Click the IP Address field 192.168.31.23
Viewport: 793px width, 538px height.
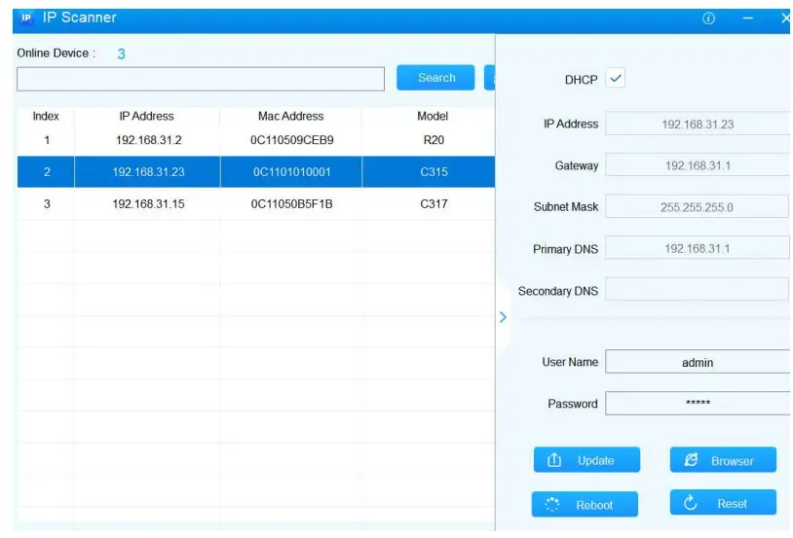pos(698,124)
